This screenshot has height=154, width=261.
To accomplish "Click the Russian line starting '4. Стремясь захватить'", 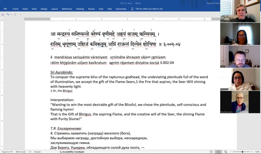I will click(91, 133).
